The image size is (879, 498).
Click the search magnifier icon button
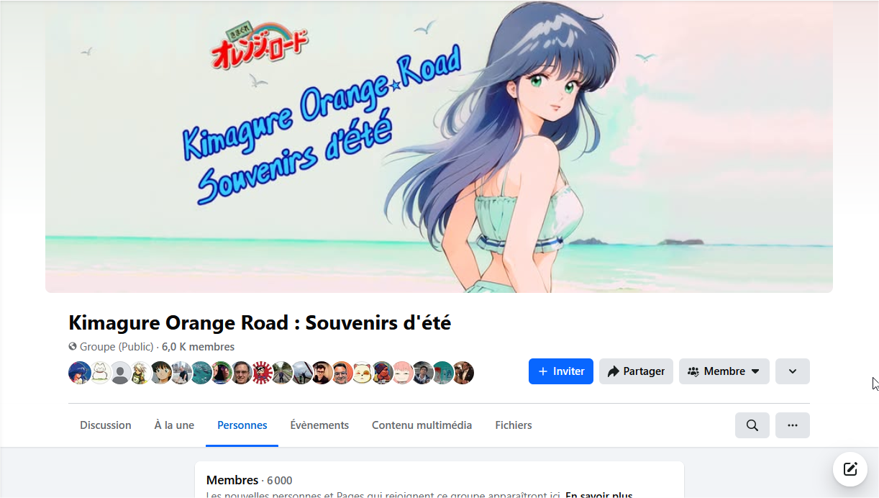pyautogui.click(x=752, y=425)
